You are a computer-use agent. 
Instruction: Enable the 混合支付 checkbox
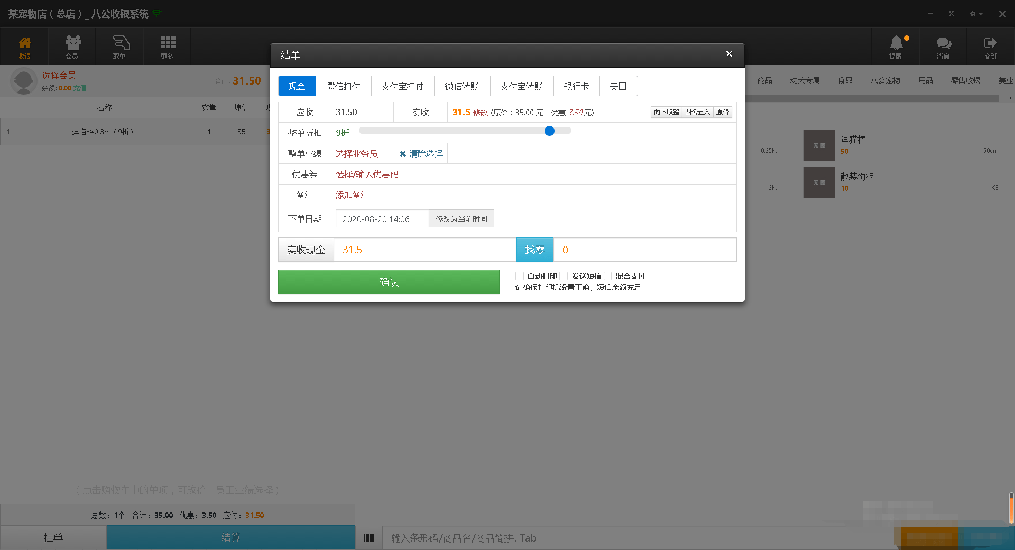point(608,276)
